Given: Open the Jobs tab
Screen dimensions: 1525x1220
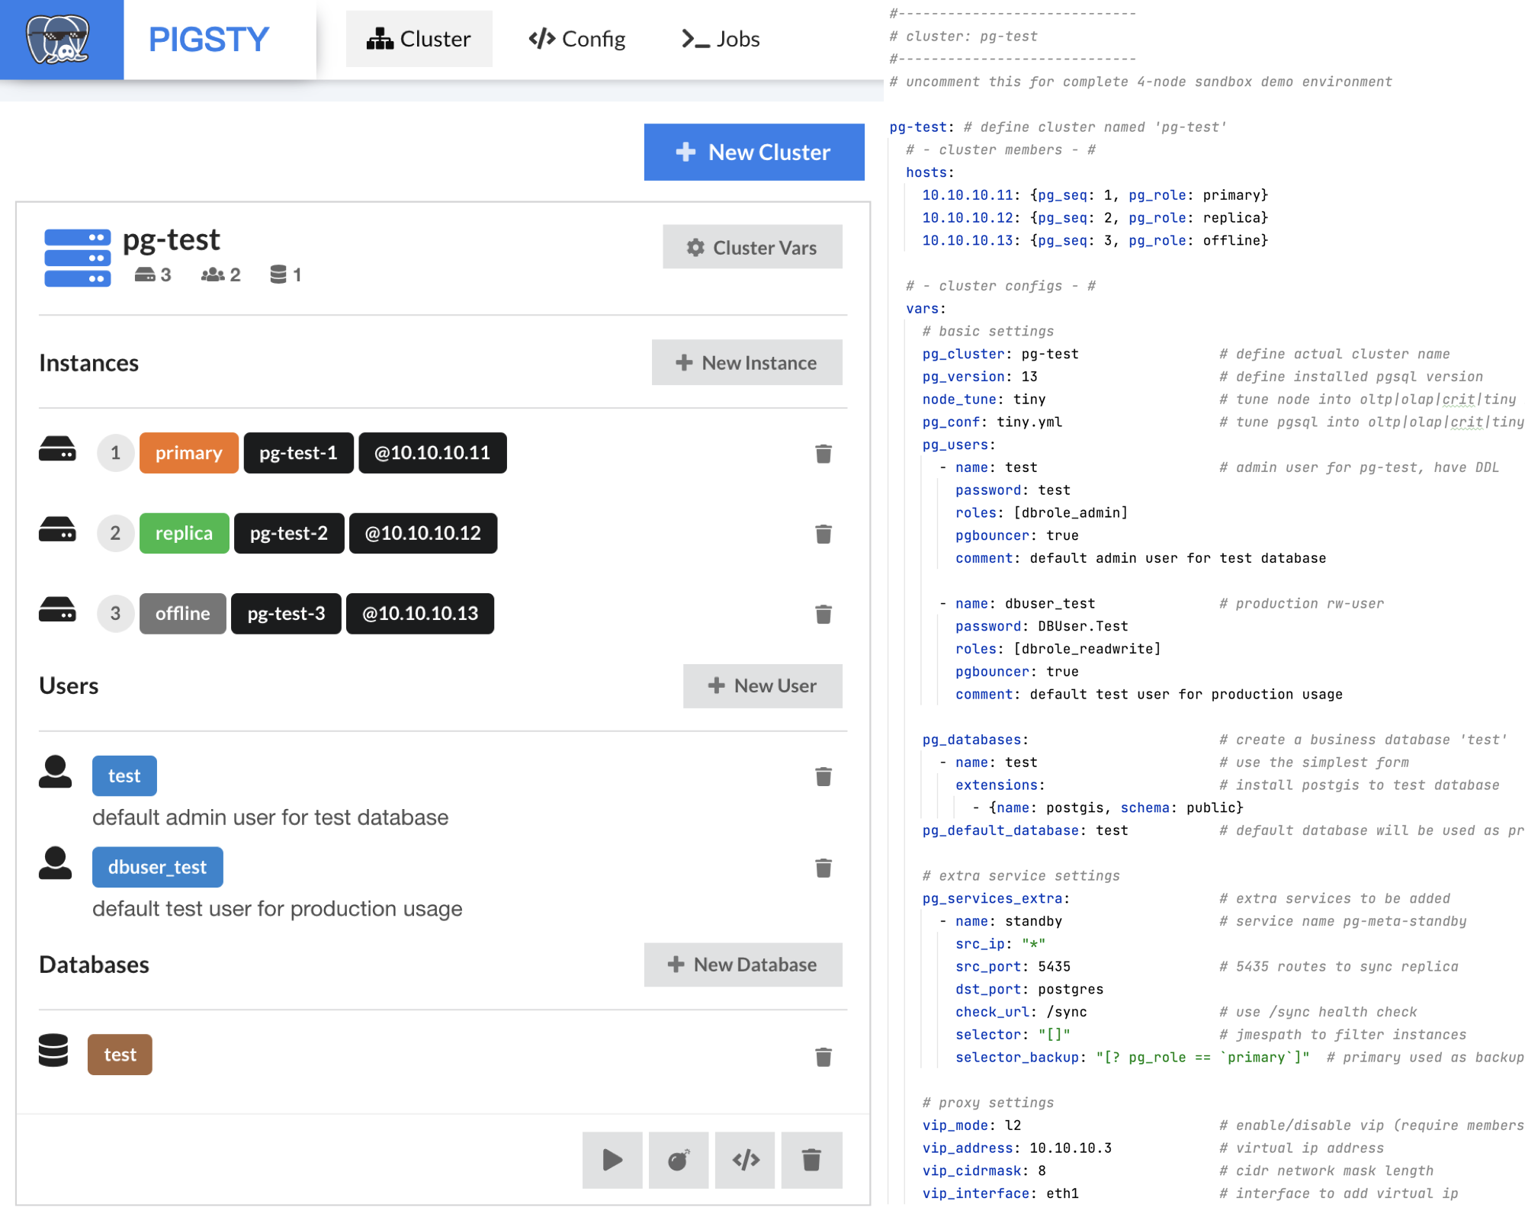Looking at the screenshot, I should [x=721, y=39].
